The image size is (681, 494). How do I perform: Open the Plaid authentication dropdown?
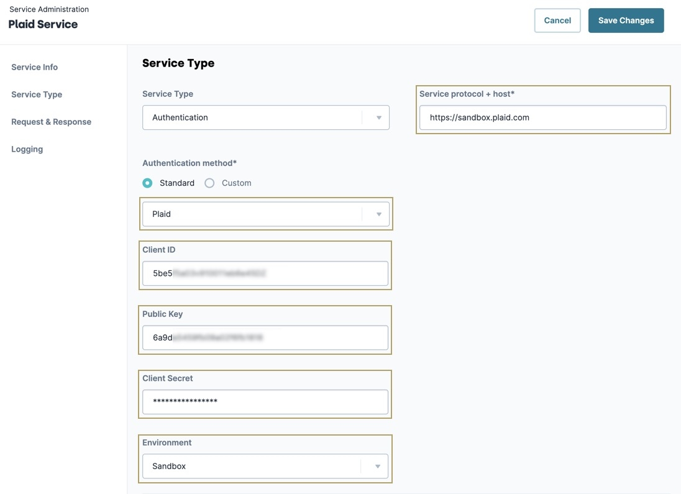click(266, 214)
